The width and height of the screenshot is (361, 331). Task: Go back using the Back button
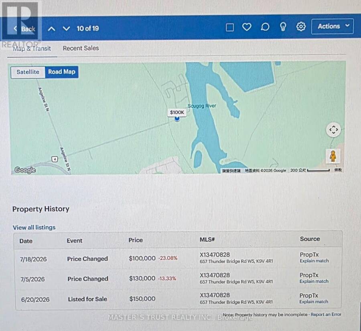tap(24, 29)
